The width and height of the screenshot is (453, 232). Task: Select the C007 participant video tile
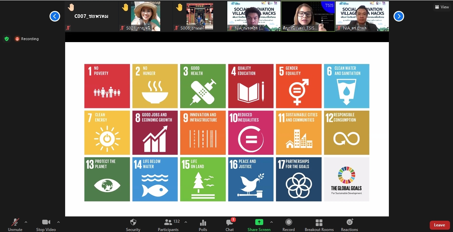point(92,16)
